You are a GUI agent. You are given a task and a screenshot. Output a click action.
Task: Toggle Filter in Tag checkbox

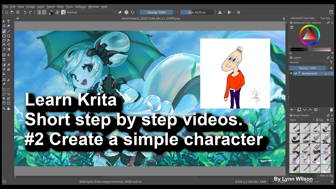coord(318,176)
